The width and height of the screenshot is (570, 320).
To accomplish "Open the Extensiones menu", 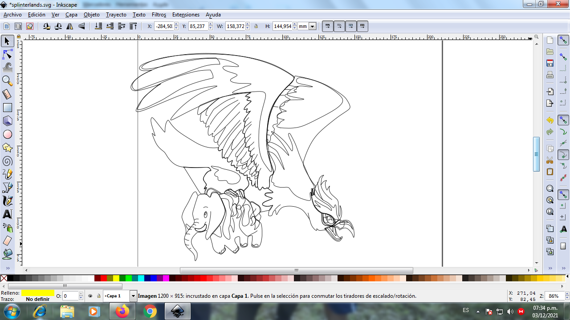I will pyautogui.click(x=186, y=15).
